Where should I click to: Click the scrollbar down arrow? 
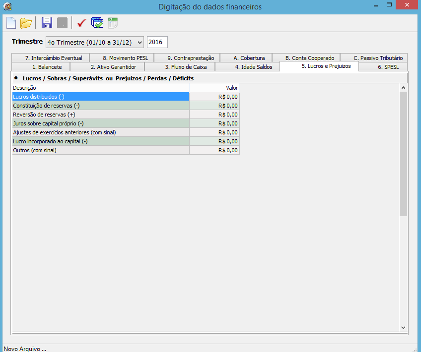403,327
